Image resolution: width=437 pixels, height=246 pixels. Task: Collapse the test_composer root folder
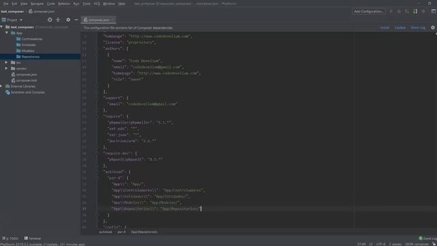(x=1, y=27)
